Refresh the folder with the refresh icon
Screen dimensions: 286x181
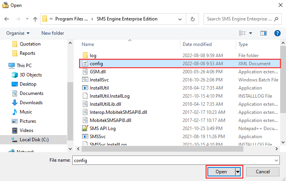pyautogui.click(x=192, y=19)
